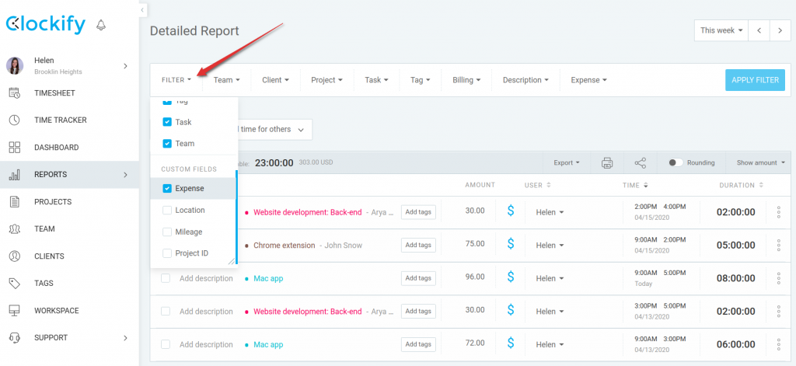Go to previous week arrow

click(x=759, y=30)
